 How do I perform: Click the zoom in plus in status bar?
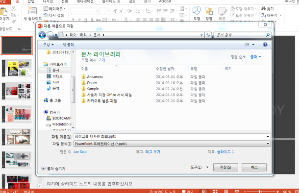click(x=277, y=192)
